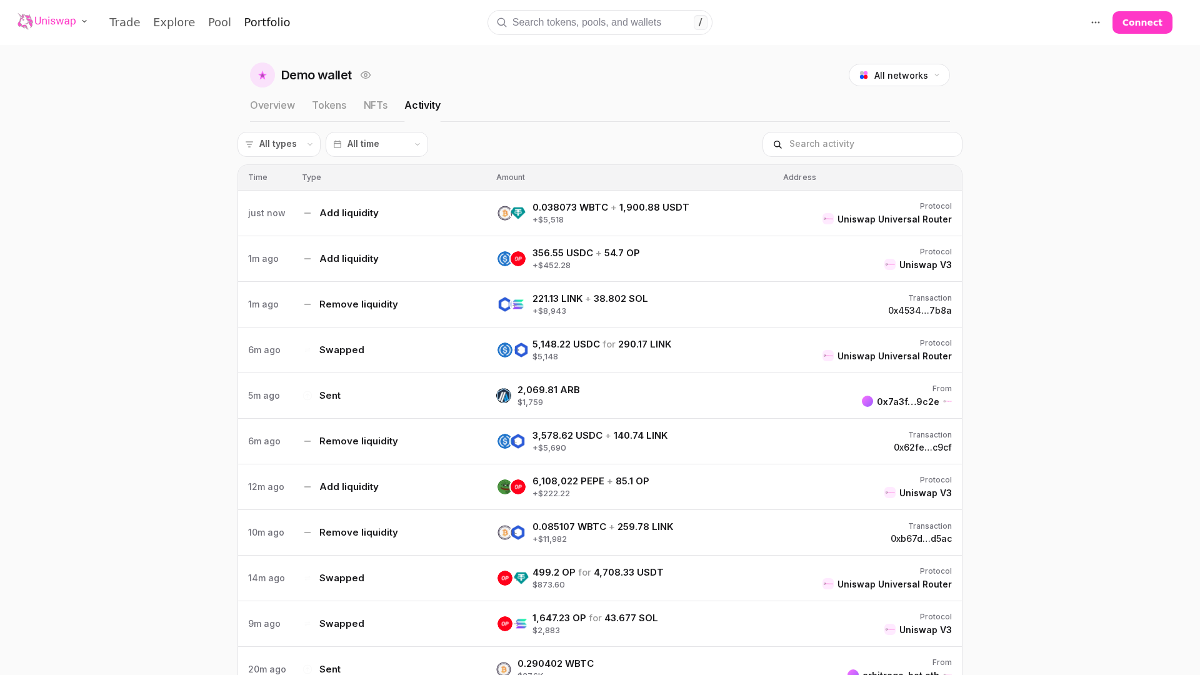Click the Search activity field

862,144
